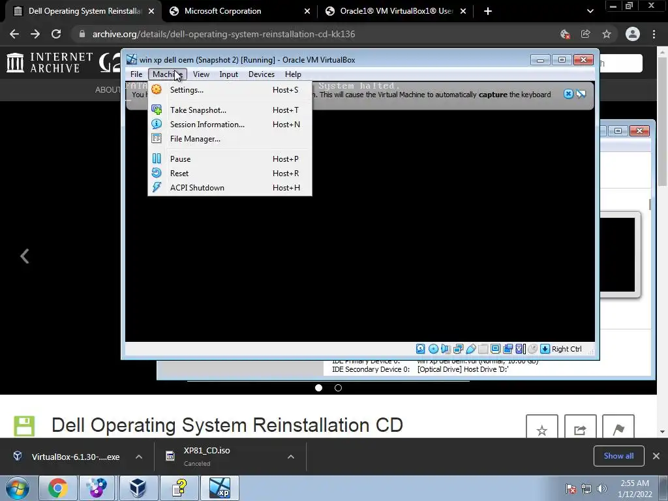Image resolution: width=668 pixels, height=501 pixels.
Task: Open Chrome tab search dropdown
Action: coord(590,11)
